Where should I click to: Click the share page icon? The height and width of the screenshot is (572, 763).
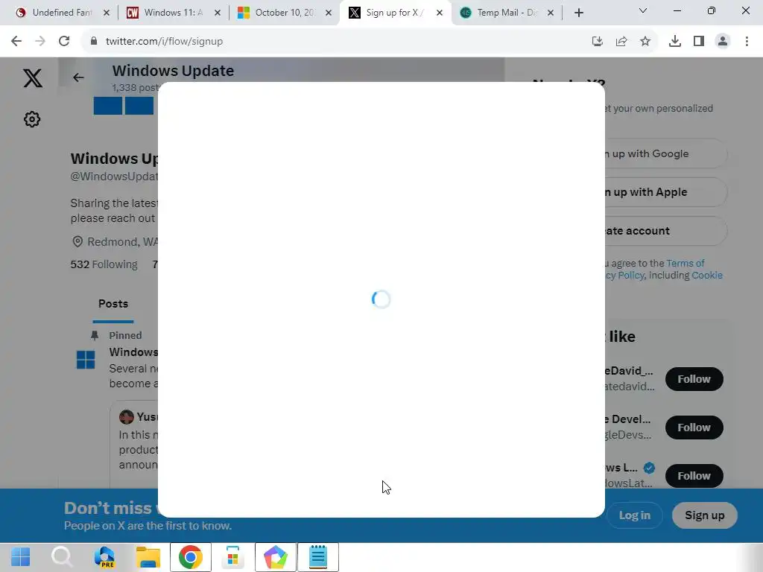point(621,42)
